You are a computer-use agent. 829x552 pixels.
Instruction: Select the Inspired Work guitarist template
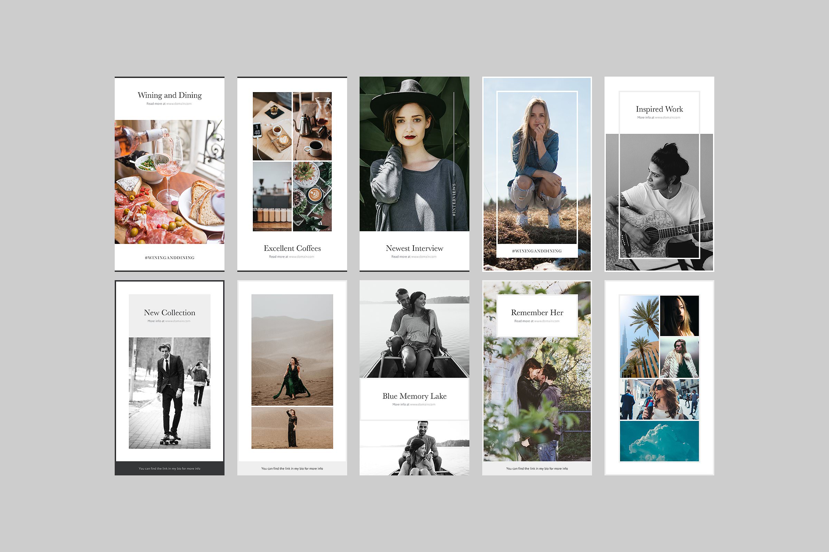[659, 174]
